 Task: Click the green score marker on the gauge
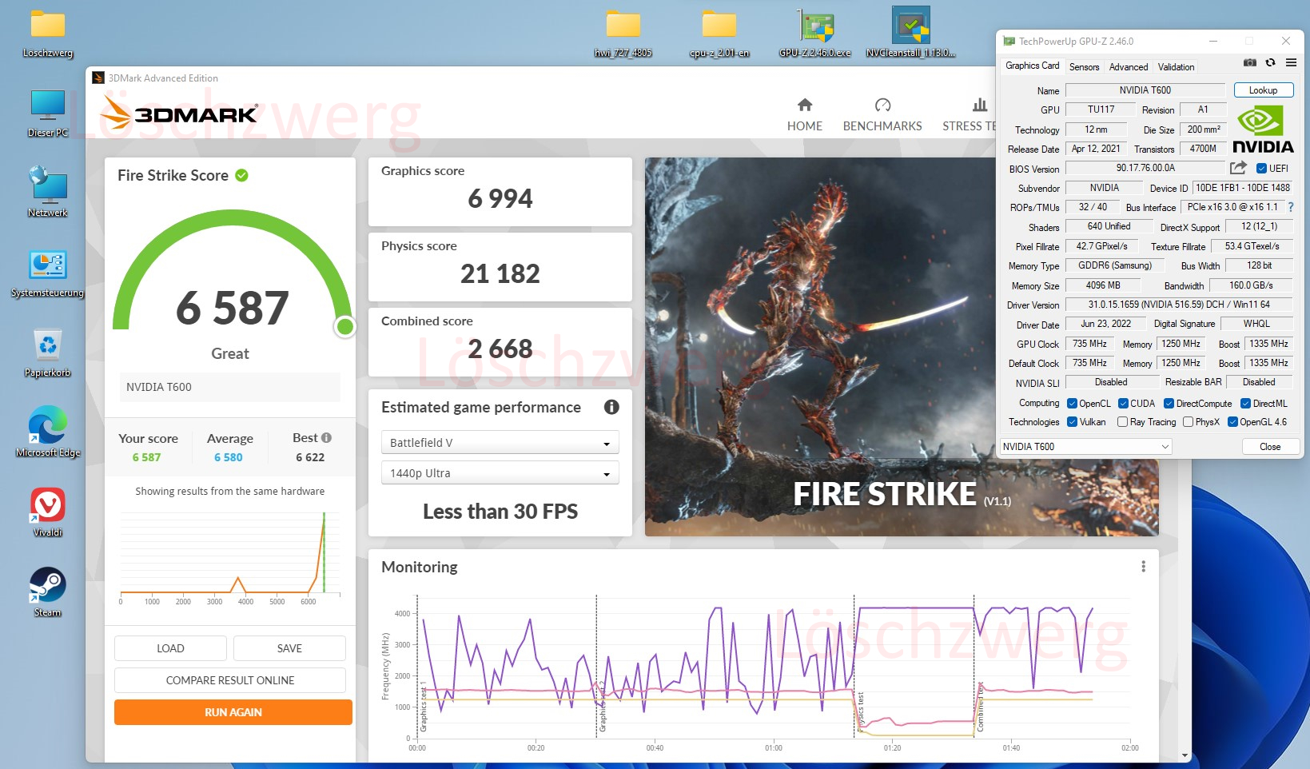345,326
